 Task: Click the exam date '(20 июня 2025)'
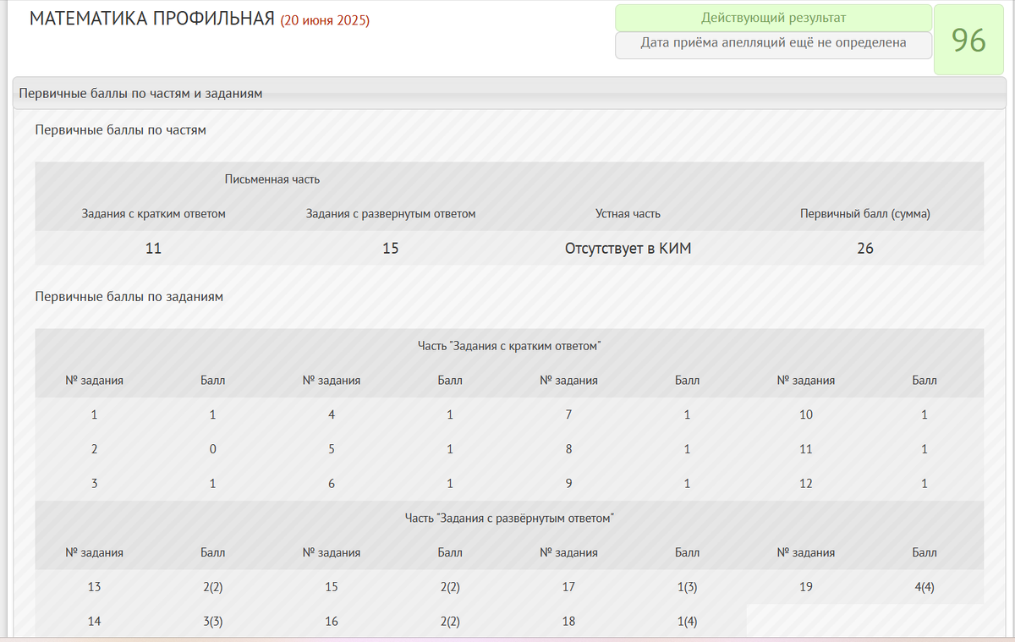coord(325,21)
